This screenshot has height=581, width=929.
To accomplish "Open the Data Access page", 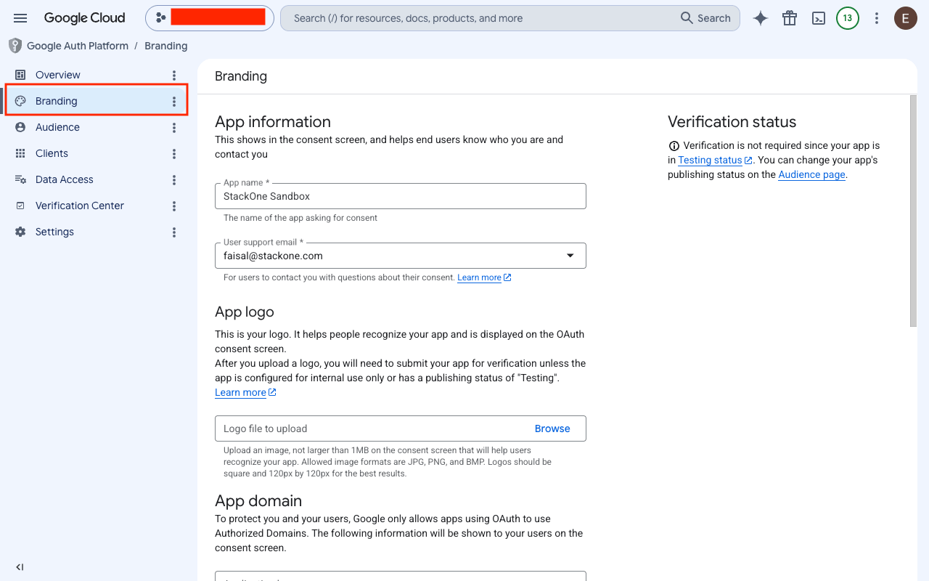I will [x=65, y=179].
